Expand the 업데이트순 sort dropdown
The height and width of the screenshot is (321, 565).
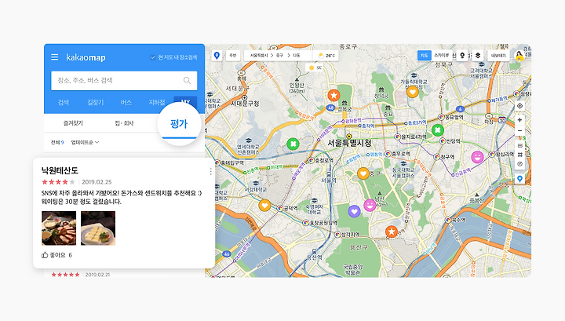coord(85,142)
